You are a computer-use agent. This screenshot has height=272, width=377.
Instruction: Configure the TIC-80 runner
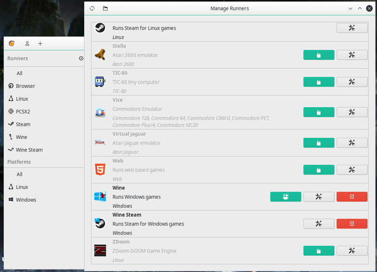click(x=352, y=82)
